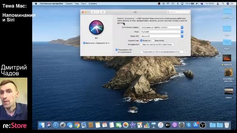Open Notes app in the Dock

point(98,125)
